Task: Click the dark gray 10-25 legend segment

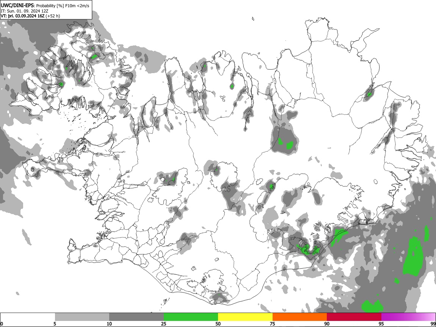Action: click(x=136, y=317)
